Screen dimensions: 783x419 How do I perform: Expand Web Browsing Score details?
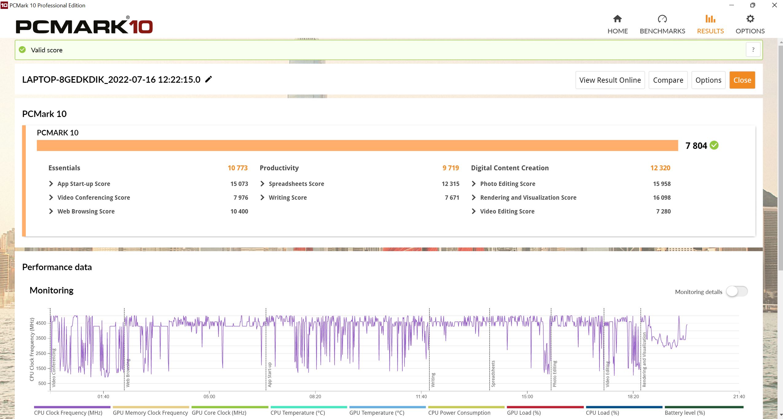[51, 211]
